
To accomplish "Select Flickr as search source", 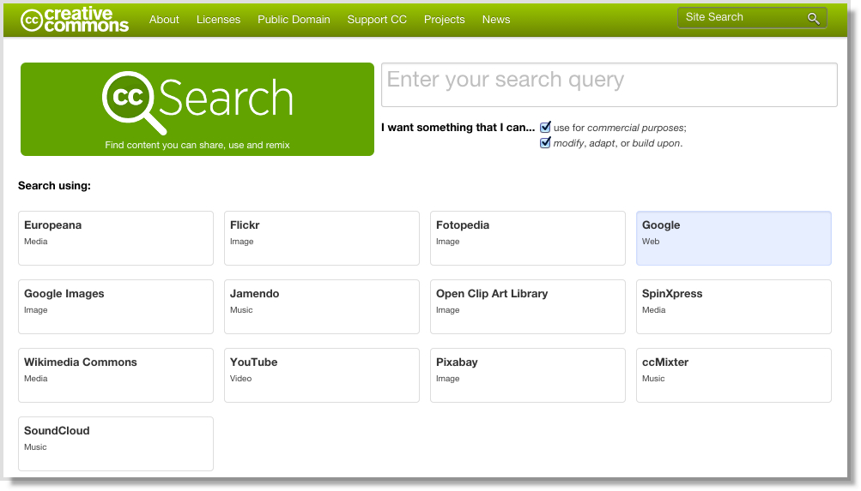I will pyautogui.click(x=322, y=238).
